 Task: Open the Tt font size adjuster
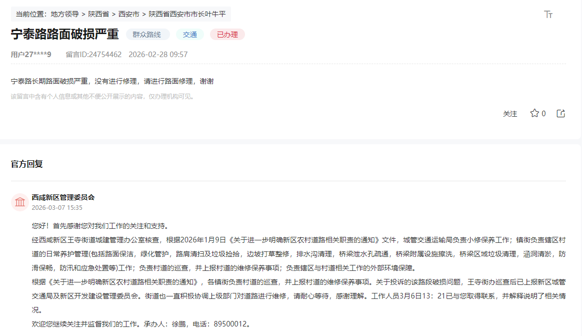(x=548, y=15)
